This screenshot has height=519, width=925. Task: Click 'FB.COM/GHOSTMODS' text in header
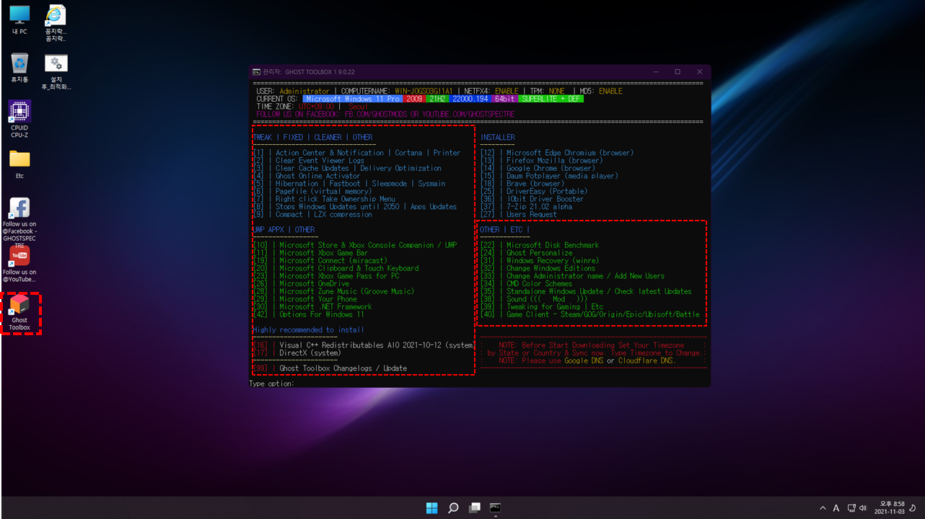tap(375, 114)
